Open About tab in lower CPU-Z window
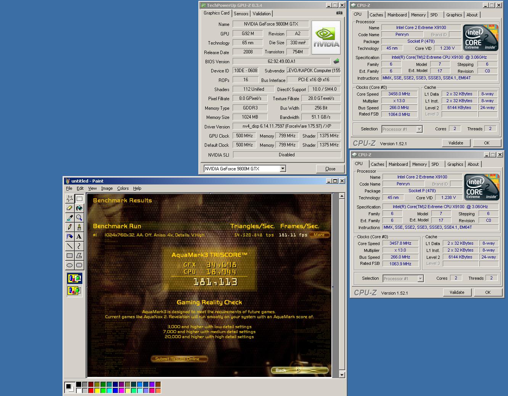 click(x=473, y=164)
